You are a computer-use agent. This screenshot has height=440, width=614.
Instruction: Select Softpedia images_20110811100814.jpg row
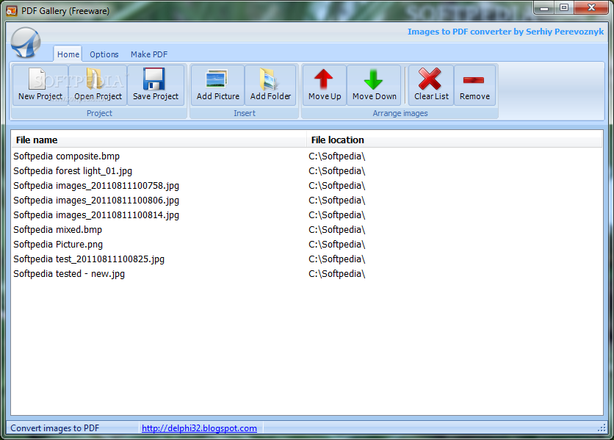307,214
